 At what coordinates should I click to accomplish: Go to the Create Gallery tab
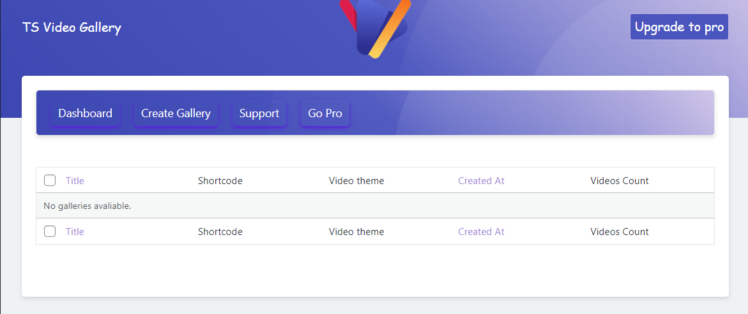[x=176, y=113]
